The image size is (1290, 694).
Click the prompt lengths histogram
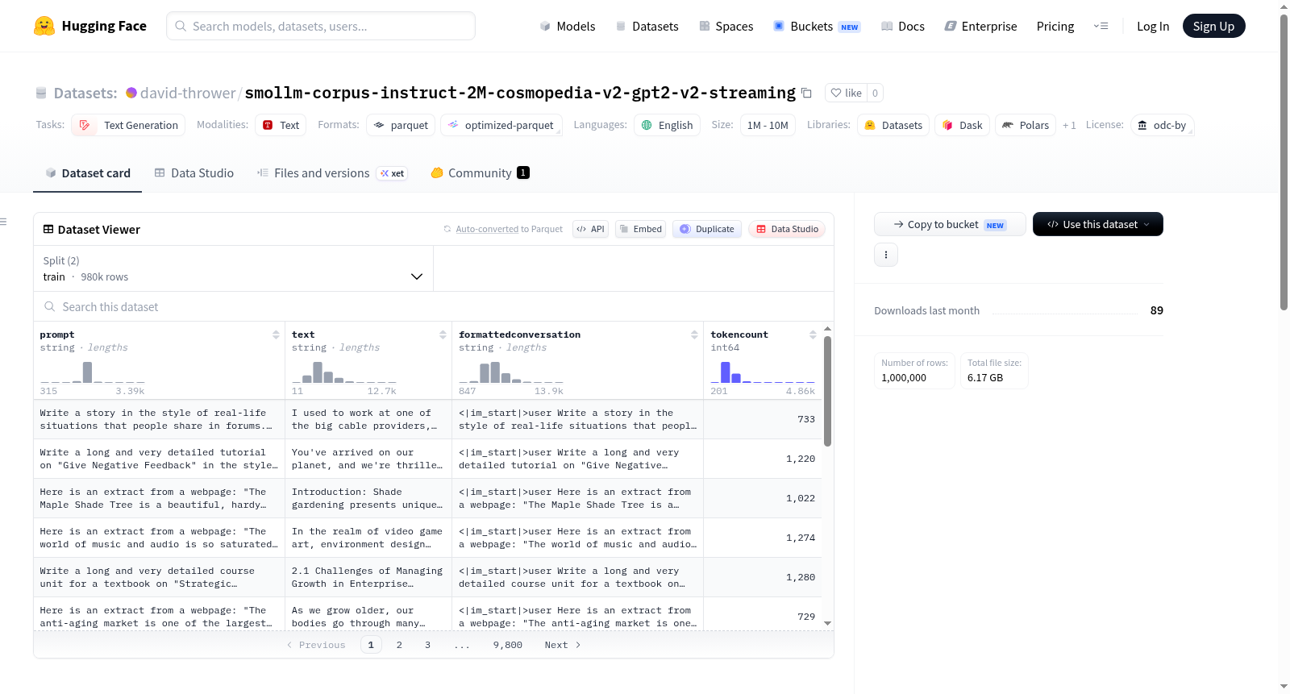point(93,372)
